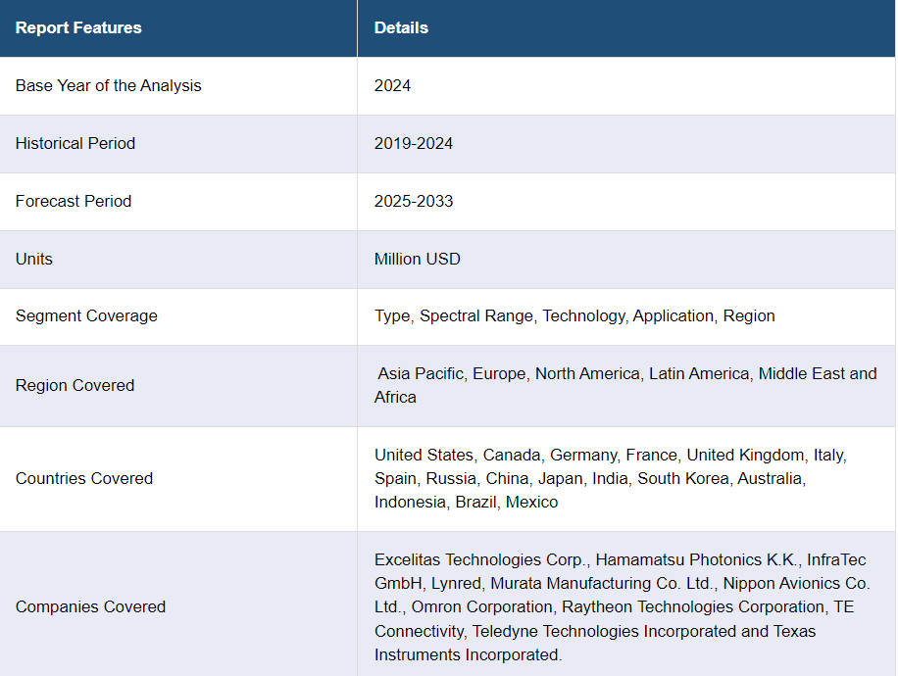Select the Region Covered row label
This screenshot has height=676, width=898.
pos(75,385)
